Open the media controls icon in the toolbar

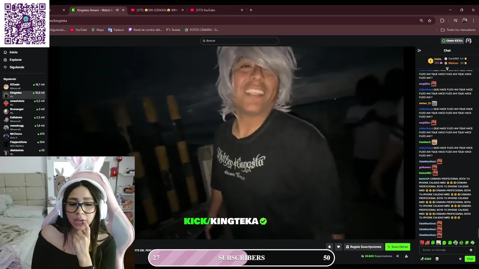coord(455,21)
